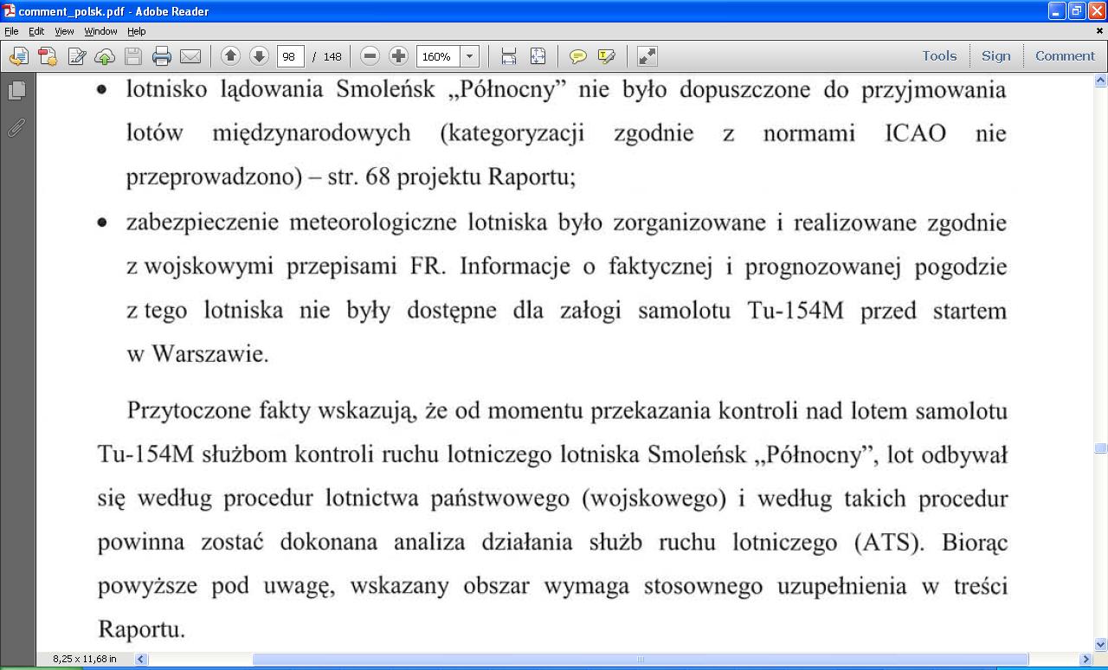Open the zoom level dropdown arrow
Viewport: 1108px width, 670px height.
469,56
